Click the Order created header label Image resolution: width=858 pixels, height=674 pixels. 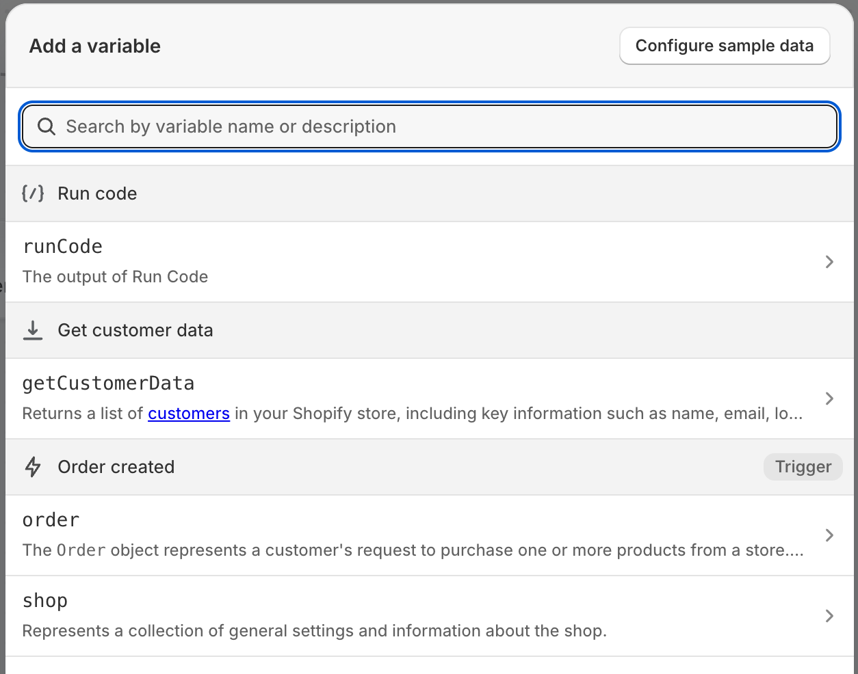click(x=116, y=467)
